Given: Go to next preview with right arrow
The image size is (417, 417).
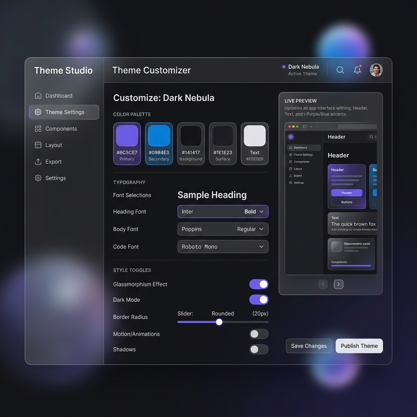Looking at the screenshot, I should click(x=338, y=284).
